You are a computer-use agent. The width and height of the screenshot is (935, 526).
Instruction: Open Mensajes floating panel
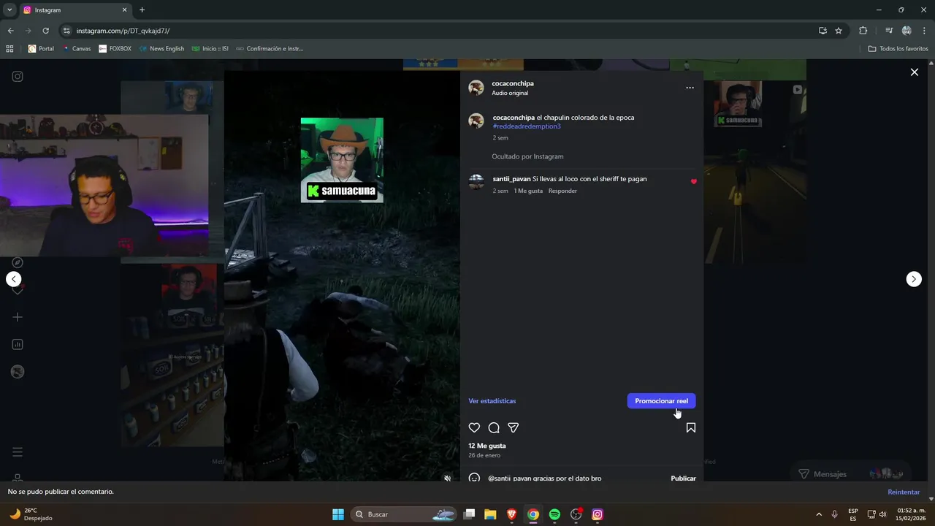pyautogui.click(x=851, y=473)
